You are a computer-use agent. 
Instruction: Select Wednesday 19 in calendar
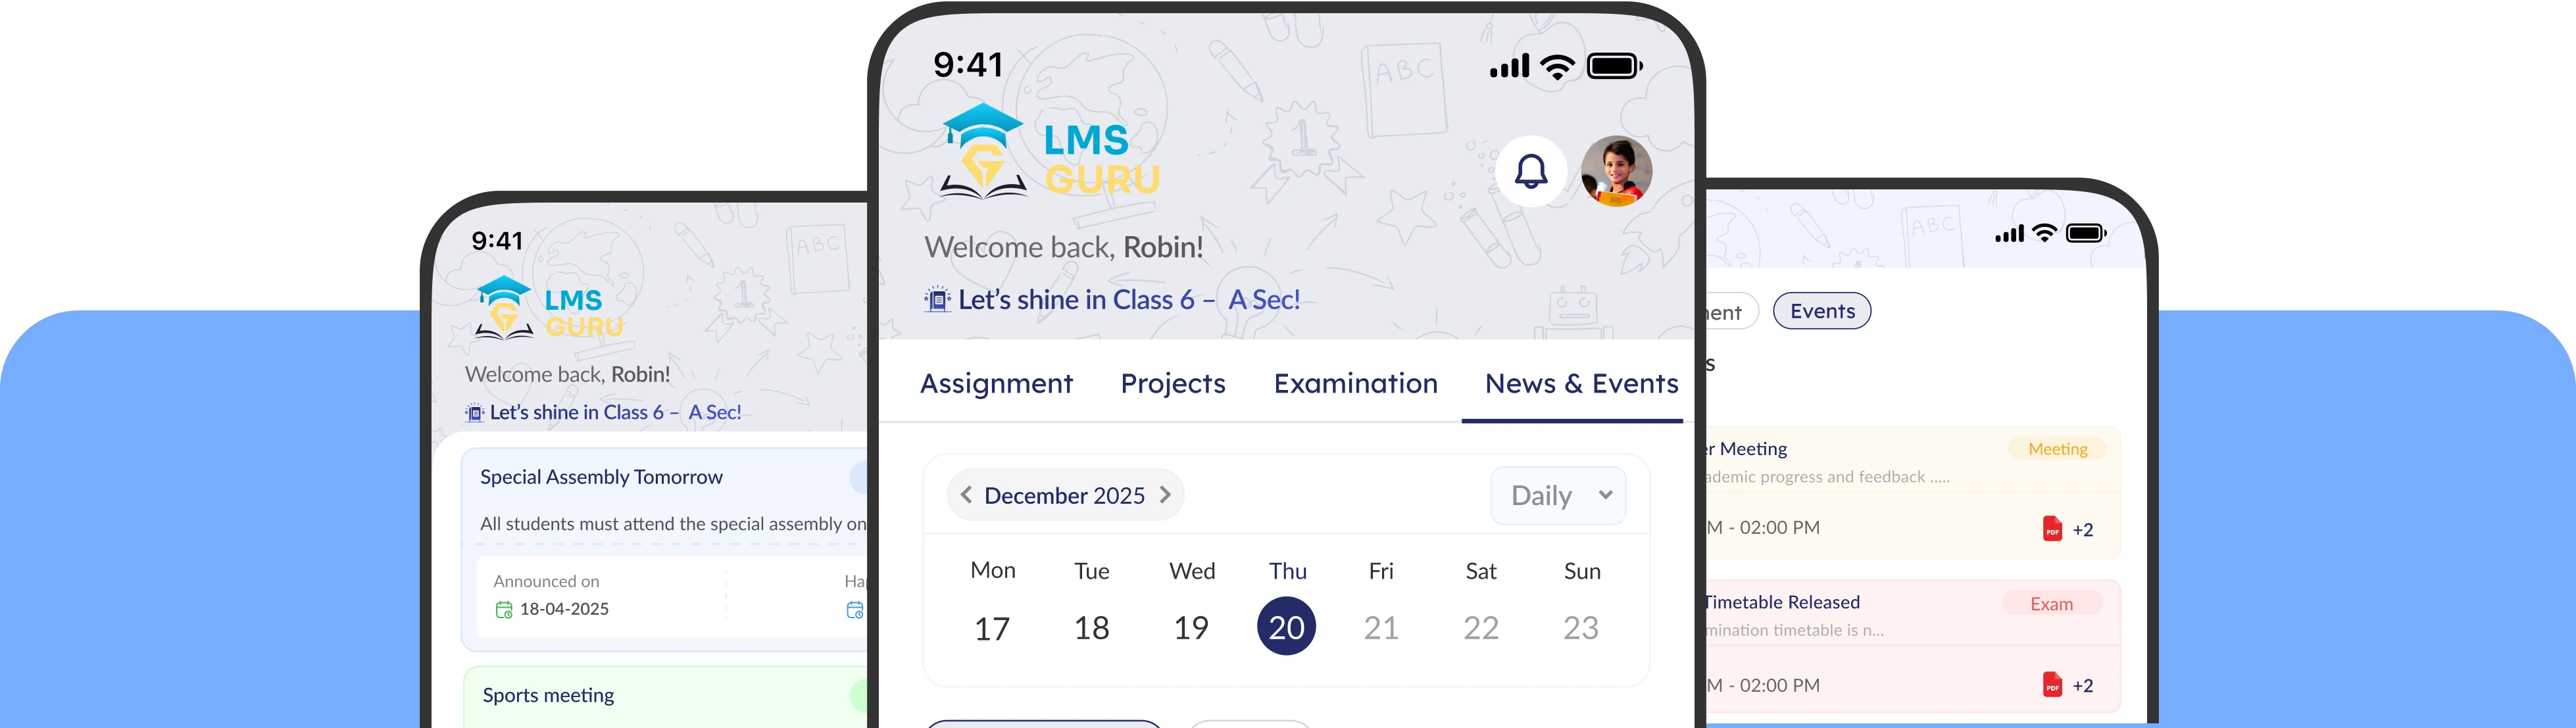1191,627
